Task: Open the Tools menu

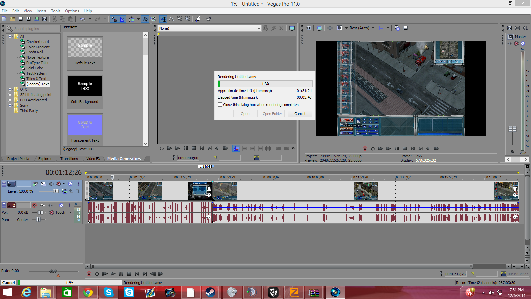Action: [x=55, y=11]
